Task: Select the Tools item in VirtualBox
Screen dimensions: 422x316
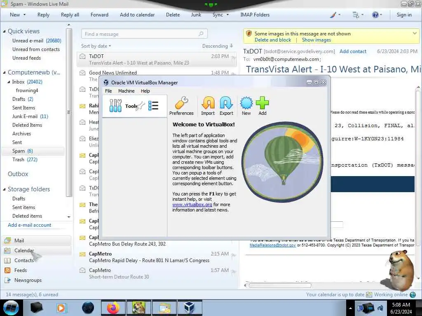Action: [x=135, y=106]
